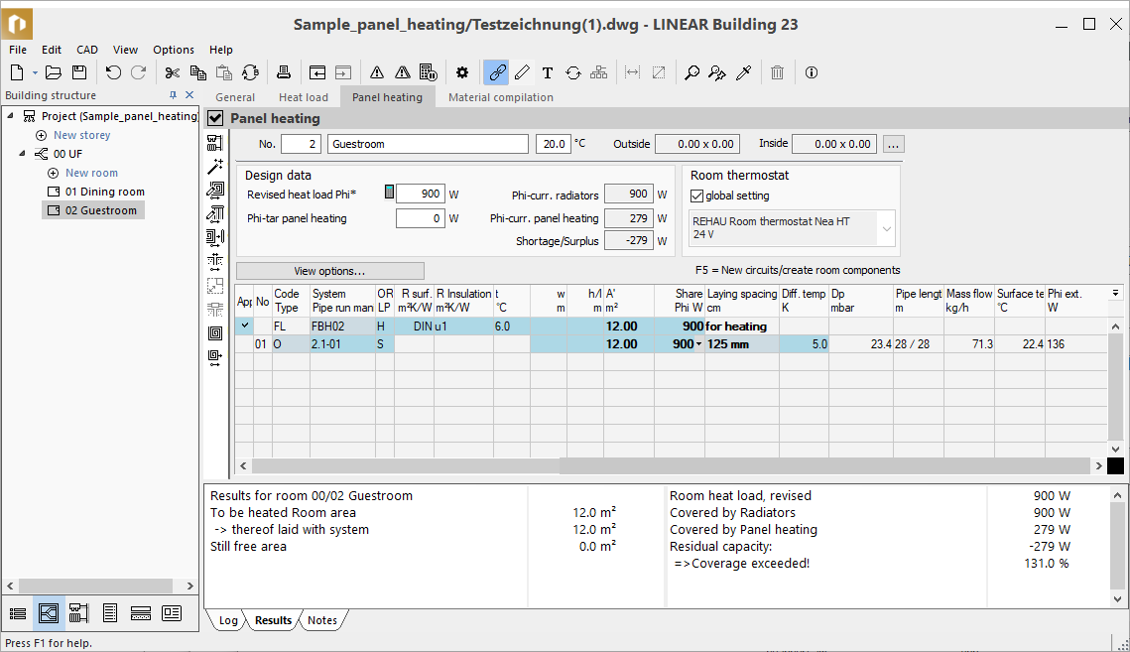
Task: Open the New file dropdown arrow
Action: point(34,72)
